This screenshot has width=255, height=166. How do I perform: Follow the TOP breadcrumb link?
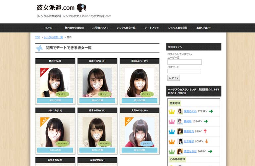click(x=37, y=37)
